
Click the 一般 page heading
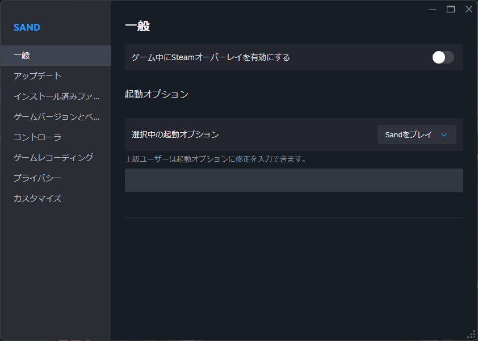(137, 26)
